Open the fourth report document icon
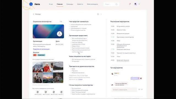The width and height of the screenshot is (176, 99). pyautogui.click(x=61, y=92)
